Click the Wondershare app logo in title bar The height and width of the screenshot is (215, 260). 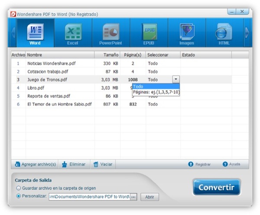click(x=13, y=14)
